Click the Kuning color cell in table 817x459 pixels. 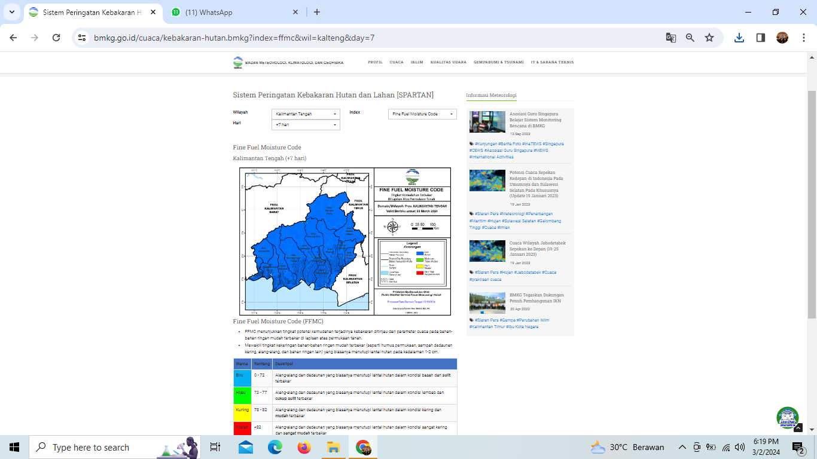(242, 413)
